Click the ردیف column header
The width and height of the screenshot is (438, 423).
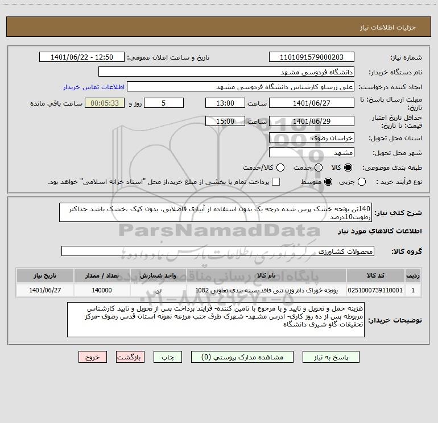tap(413, 275)
